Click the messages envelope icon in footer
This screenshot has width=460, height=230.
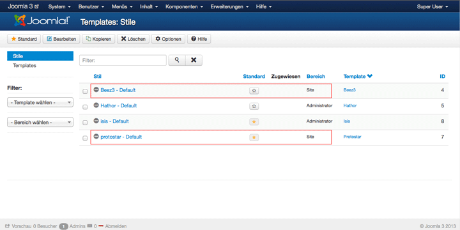pyautogui.click(x=90, y=226)
